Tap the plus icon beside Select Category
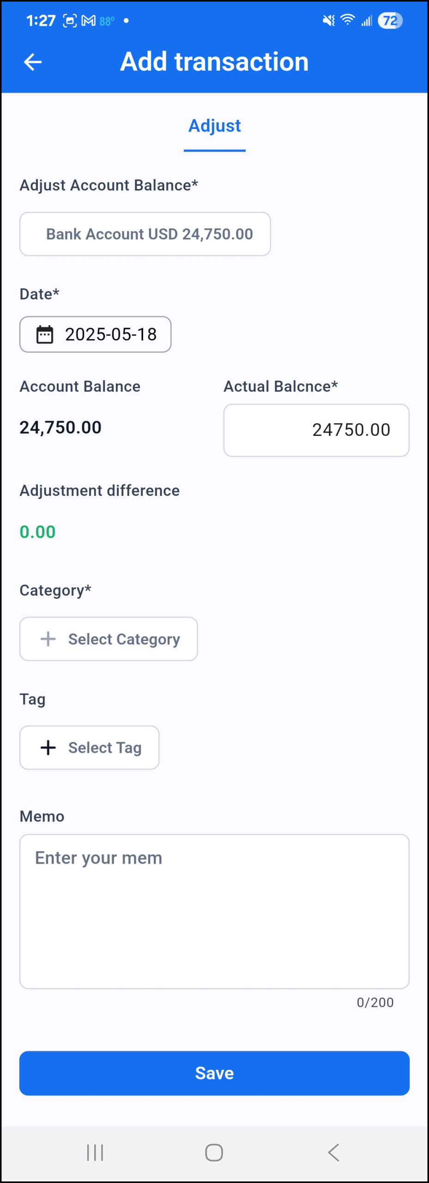Image resolution: width=429 pixels, height=1183 pixels. 48,639
